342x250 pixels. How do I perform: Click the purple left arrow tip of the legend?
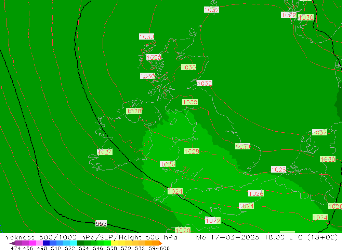12,243
